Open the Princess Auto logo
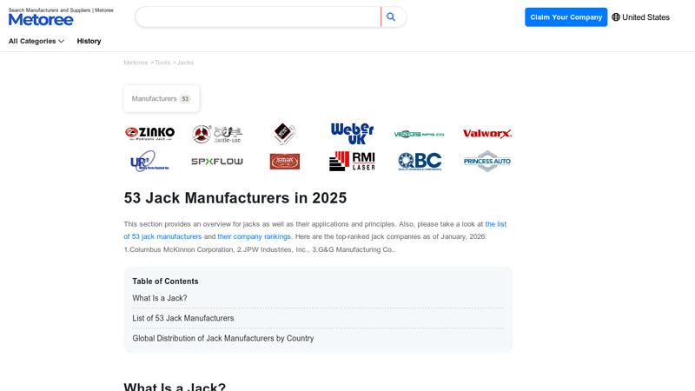 pyautogui.click(x=487, y=161)
